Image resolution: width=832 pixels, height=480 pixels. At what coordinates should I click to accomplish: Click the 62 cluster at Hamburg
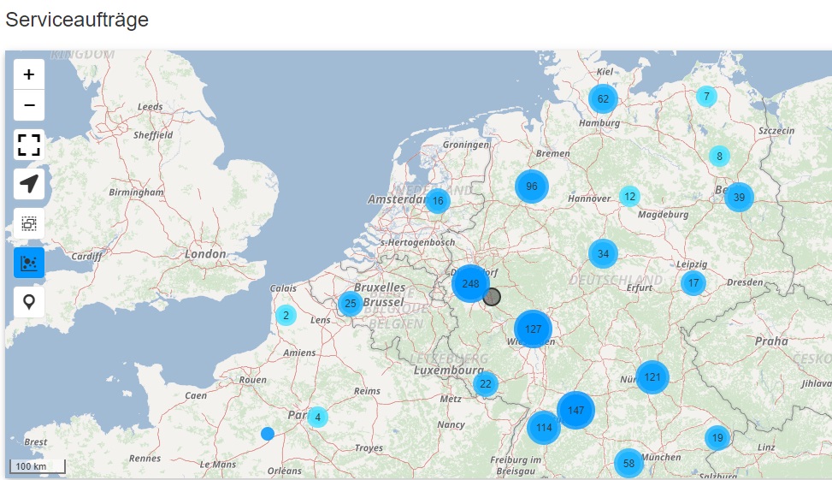tap(603, 98)
